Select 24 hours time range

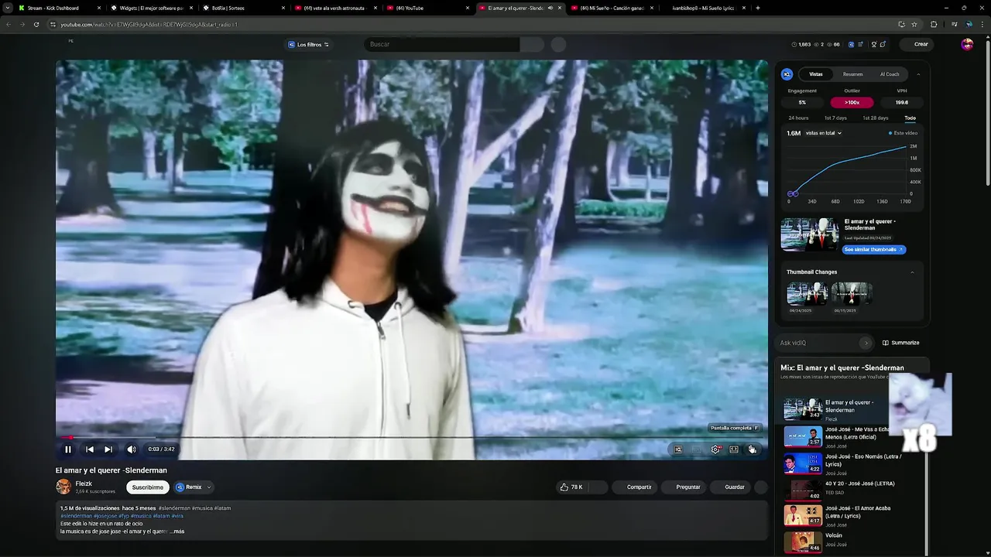point(798,118)
